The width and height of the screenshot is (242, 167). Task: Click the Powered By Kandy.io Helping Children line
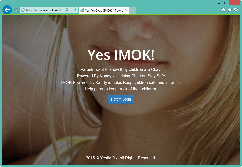[121, 76]
